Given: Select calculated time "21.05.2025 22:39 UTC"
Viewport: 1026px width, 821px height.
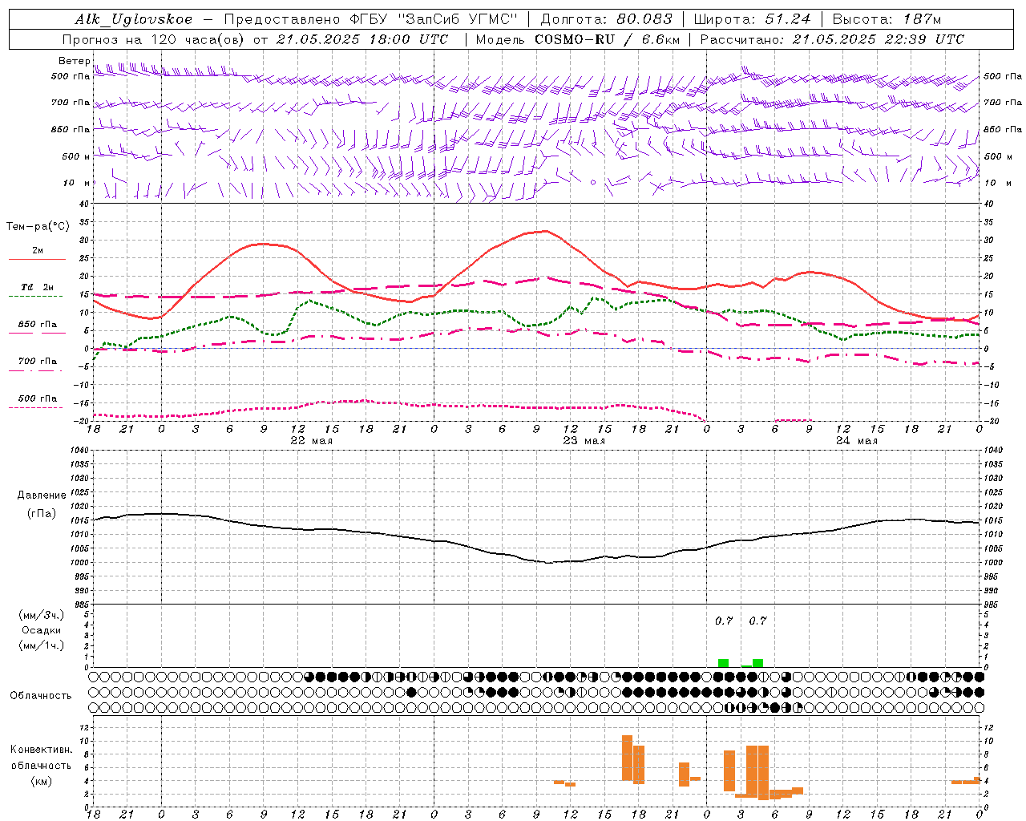Looking at the screenshot, I should [879, 39].
